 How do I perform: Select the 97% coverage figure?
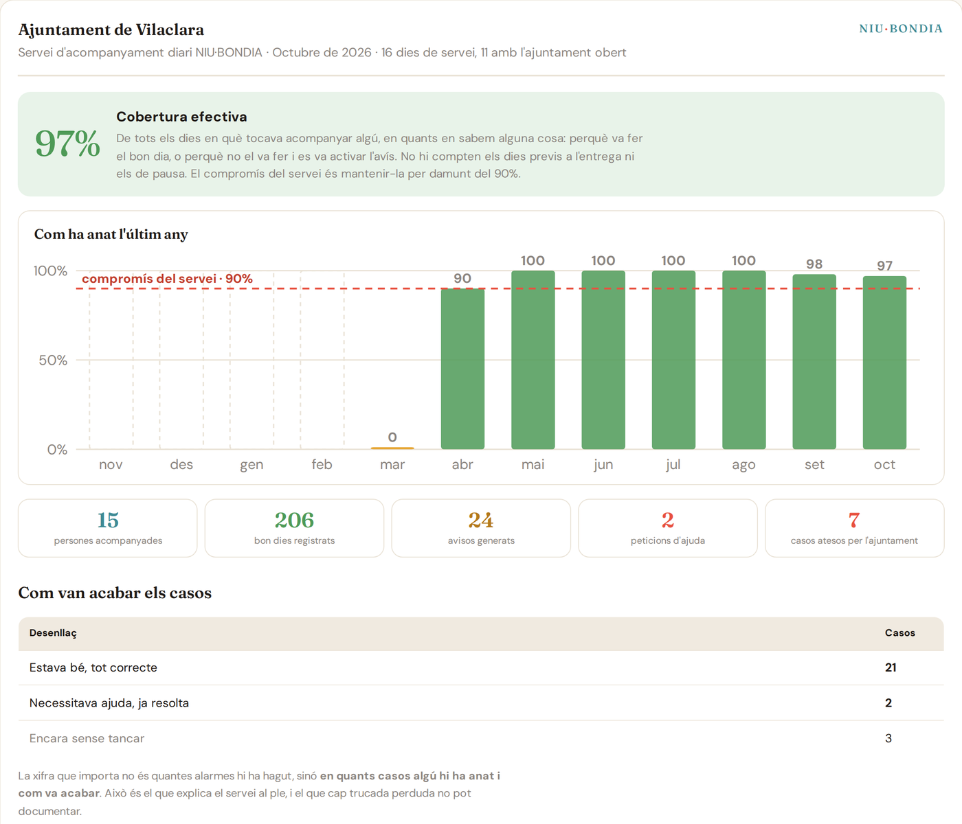67,144
